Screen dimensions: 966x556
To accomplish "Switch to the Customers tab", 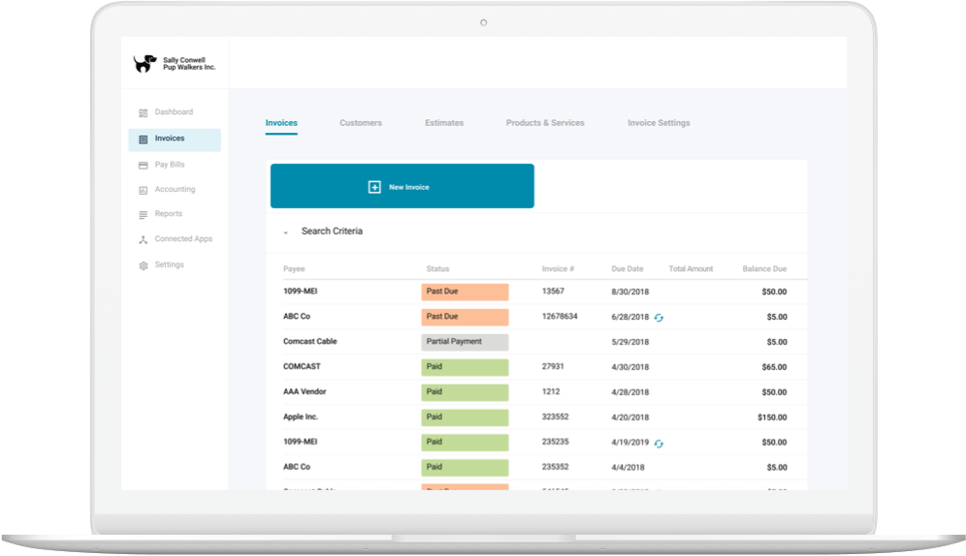I will click(360, 123).
